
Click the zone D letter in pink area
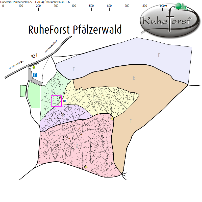point(77,146)
